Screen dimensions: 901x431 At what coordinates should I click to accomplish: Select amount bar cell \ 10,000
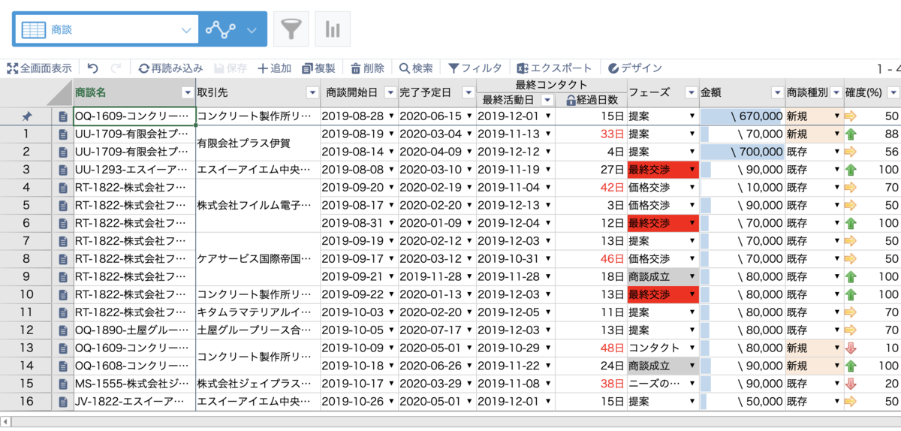click(742, 188)
